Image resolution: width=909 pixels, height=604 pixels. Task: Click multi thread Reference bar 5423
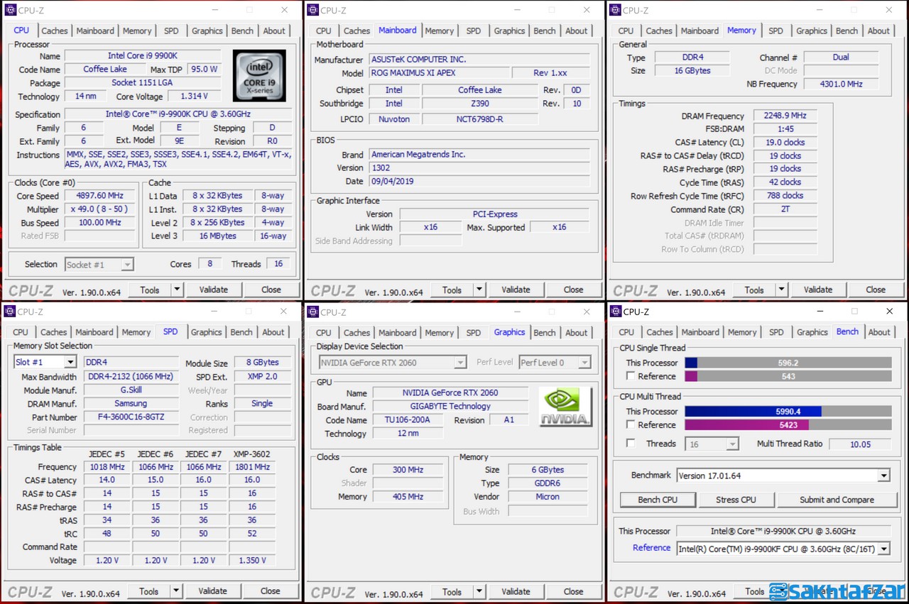(x=788, y=425)
